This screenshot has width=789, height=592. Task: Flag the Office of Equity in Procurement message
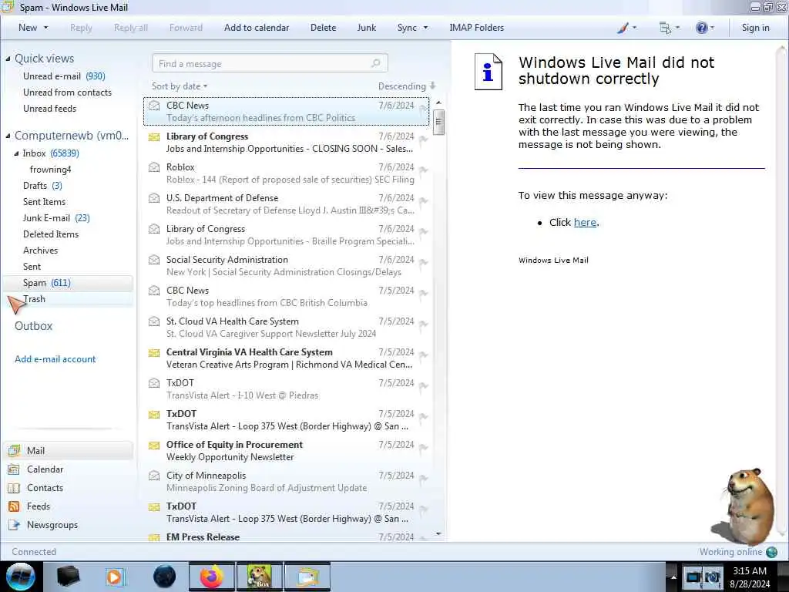424,448
